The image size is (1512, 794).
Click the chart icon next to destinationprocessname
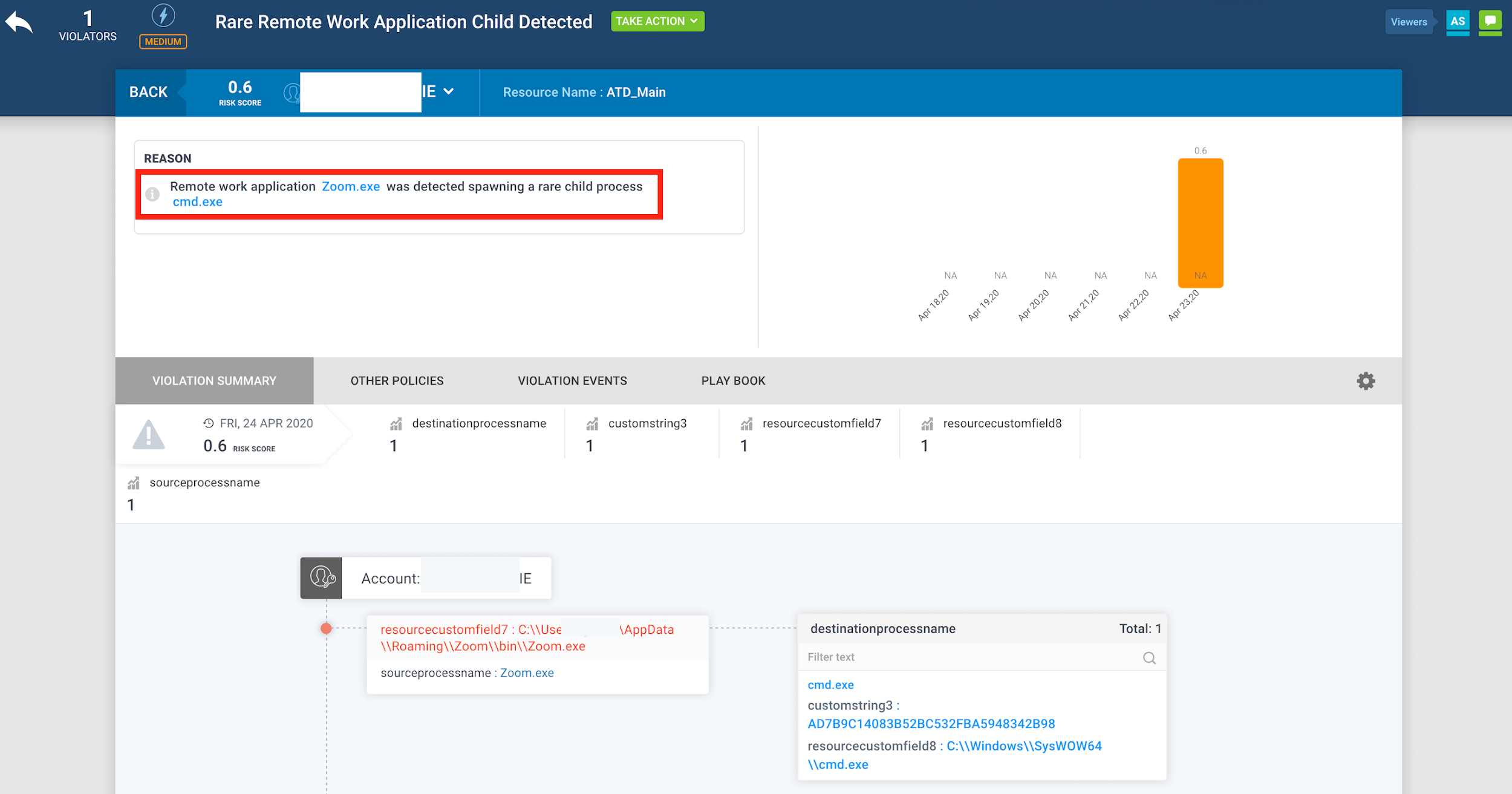coord(396,424)
